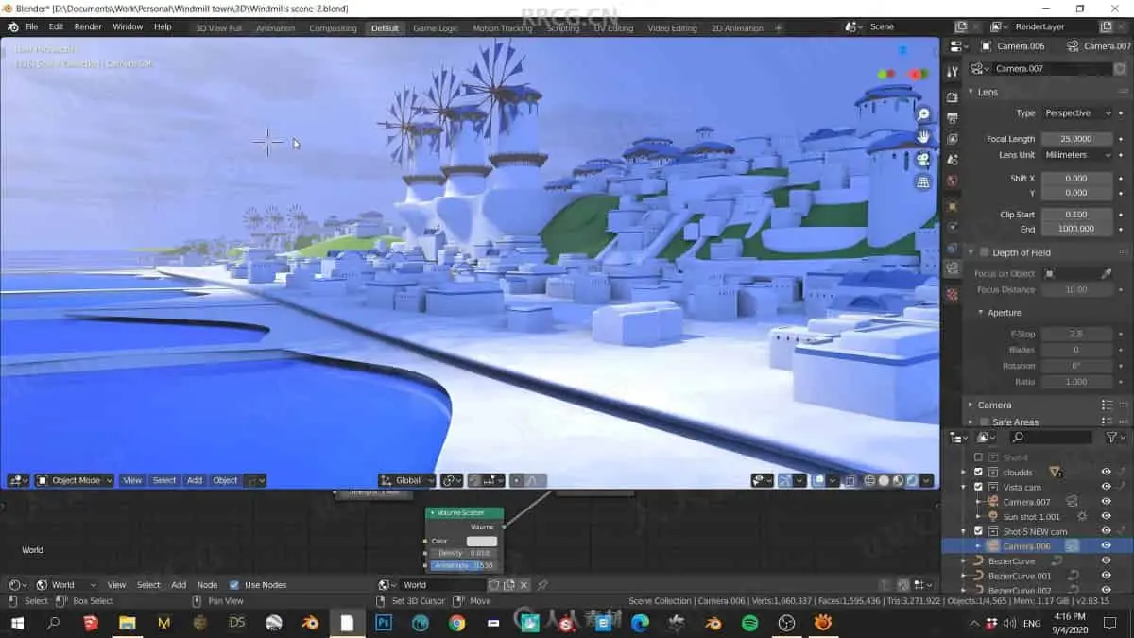
Task: Toggle camera view with the camera gizmo
Action: (923, 160)
